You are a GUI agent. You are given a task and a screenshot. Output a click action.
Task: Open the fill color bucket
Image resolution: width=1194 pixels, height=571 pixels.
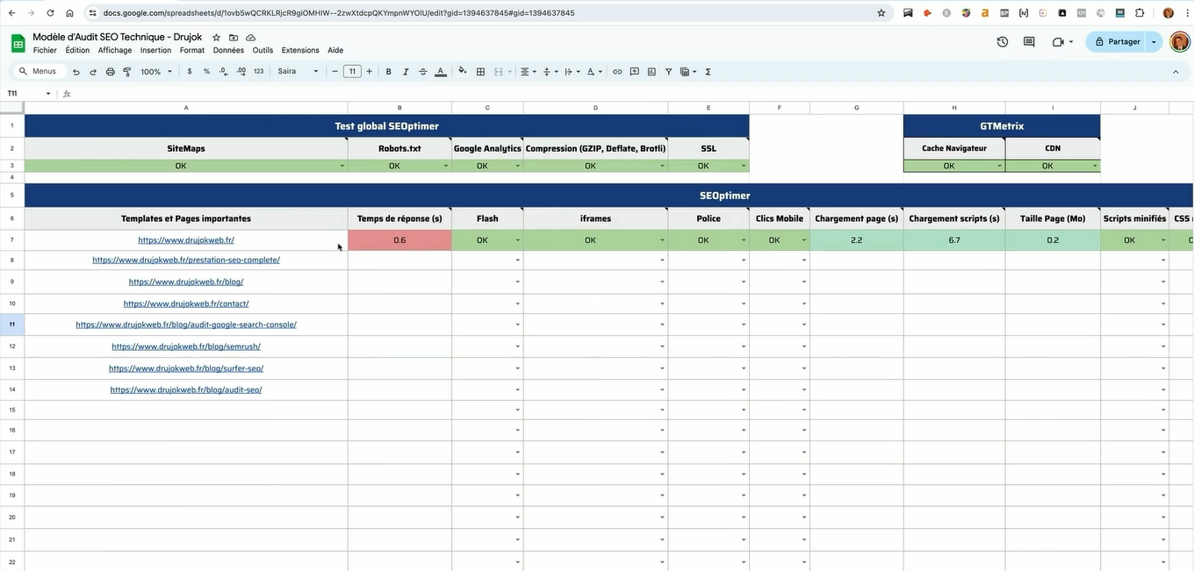point(463,72)
